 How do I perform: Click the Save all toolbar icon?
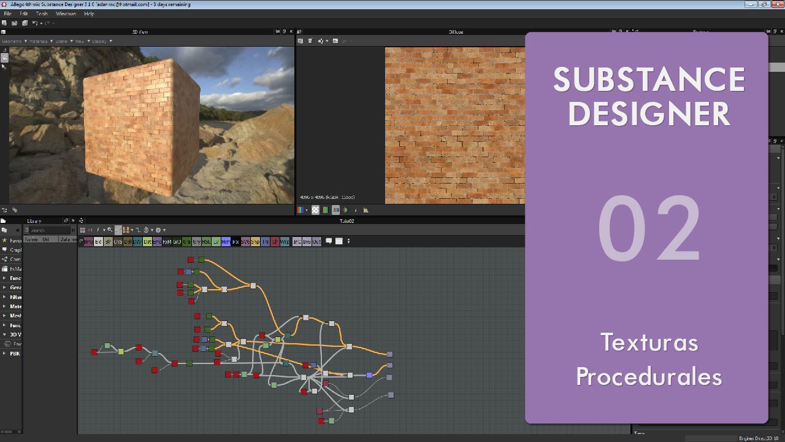25,23
